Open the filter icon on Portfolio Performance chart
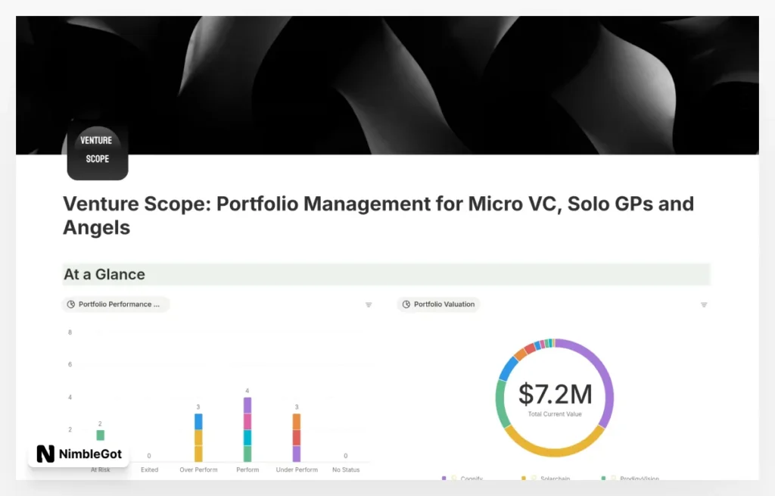This screenshot has height=496, width=775. pyautogui.click(x=369, y=304)
